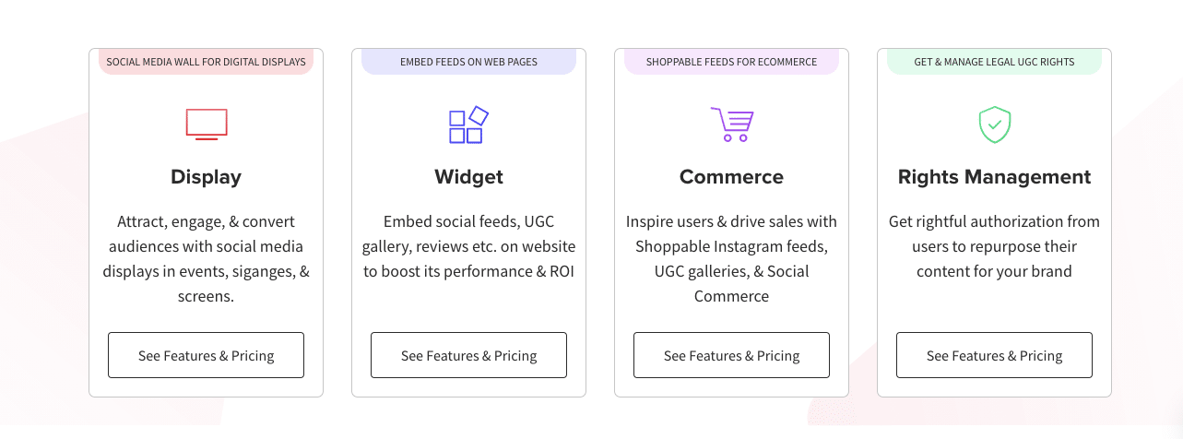Click the purple shopping cart icon
The image size is (1183, 439).
(x=732, y=125)
